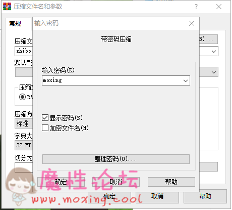Open the 标准 compression method dropdown
The height and width of the screenshot is (210, 232).
pos(24,123)
